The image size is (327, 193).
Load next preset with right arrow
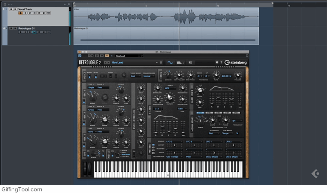(x=108, y=63)
